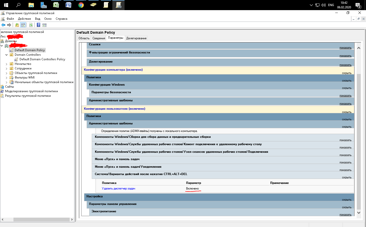Image resolution: width=366 pixels, height=227 pixels.
Task: Launch Excel from the taskbar
Action: 56,5
